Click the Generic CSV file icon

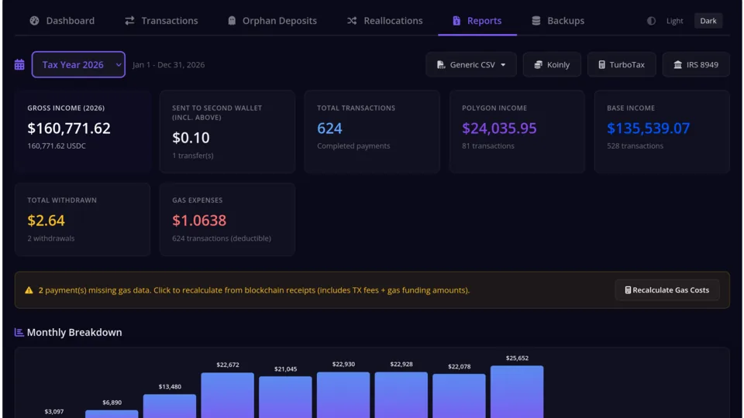[x=441, y=64]
